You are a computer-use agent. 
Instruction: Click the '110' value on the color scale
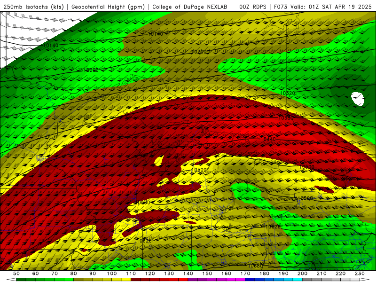[131, 274]
